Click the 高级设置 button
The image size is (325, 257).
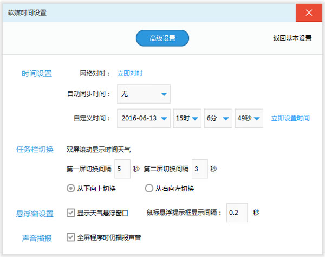[162, 38]
